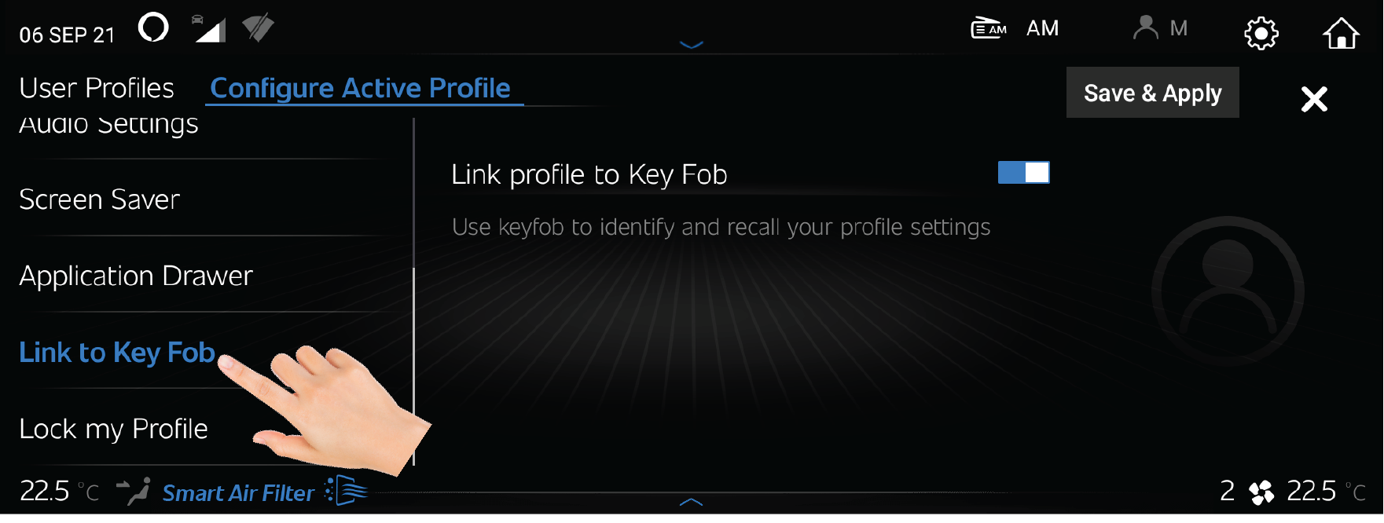Close the profile configuration screen
The image size is (1384, 523).
[1313, 99]
